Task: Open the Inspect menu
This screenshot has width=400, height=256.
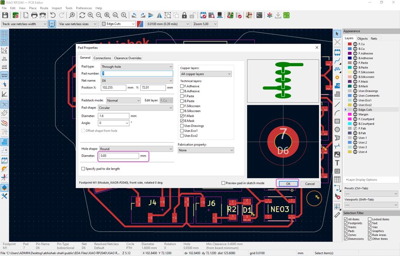Action: [x=57, y=8]
